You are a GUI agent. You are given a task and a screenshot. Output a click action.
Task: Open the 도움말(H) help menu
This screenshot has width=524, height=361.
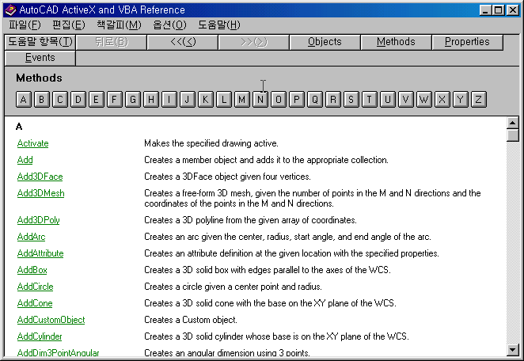(219, 25)
